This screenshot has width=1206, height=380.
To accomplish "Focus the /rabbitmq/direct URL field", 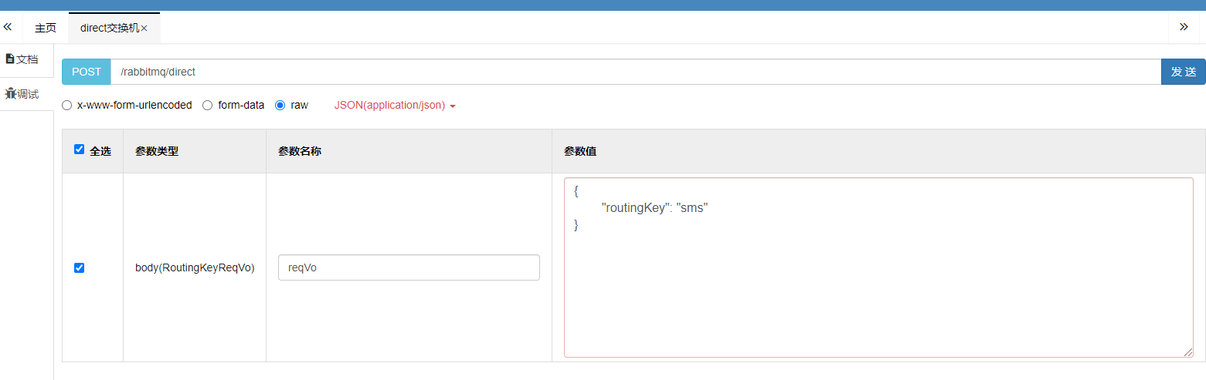I will click(636, 72).
